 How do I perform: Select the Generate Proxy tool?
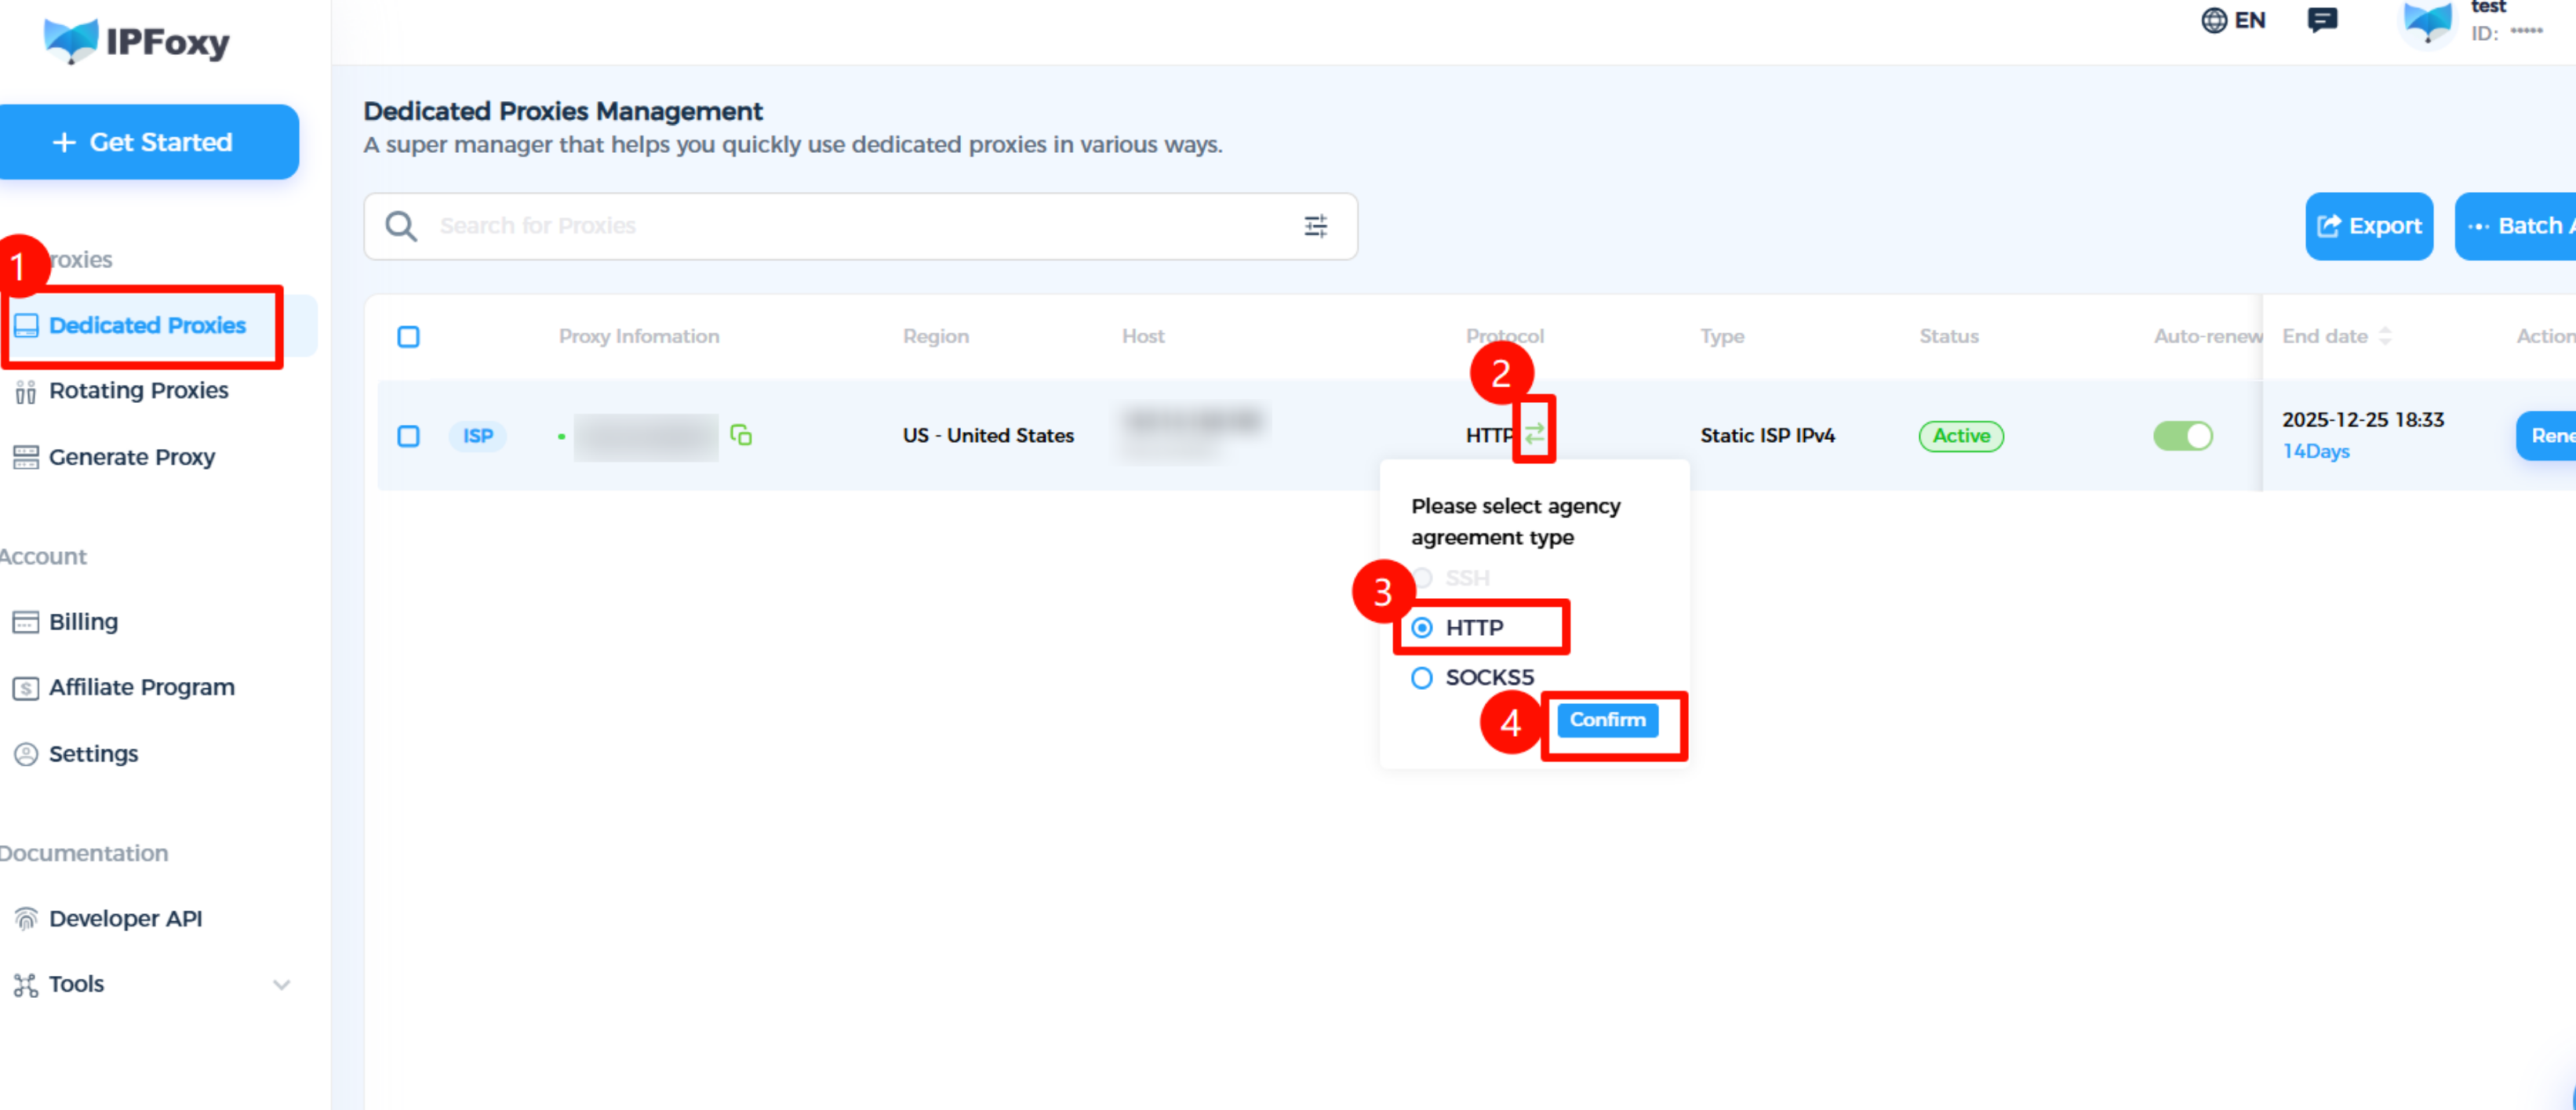point(132,456)
